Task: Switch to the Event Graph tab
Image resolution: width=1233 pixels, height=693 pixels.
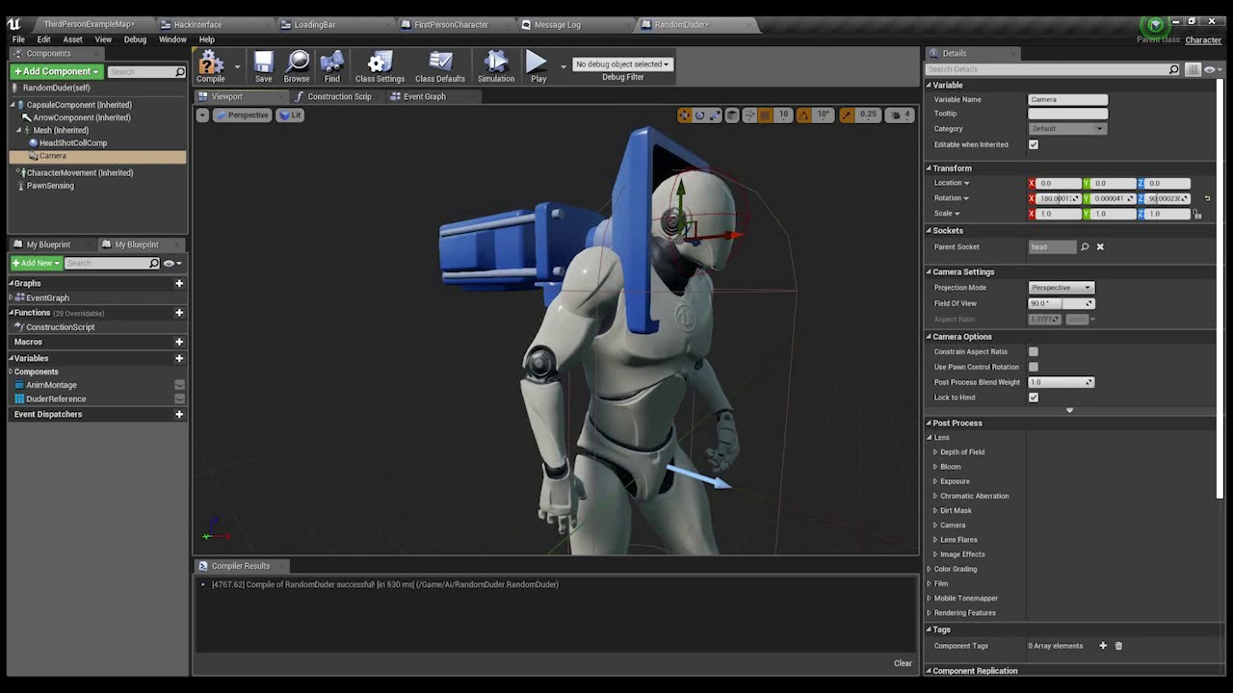Action: coord(424,96)
